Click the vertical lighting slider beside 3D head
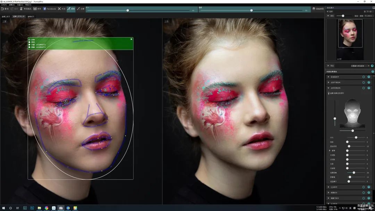Image resolution: width=375 pixels, height=211 pixels. [335, 113]
